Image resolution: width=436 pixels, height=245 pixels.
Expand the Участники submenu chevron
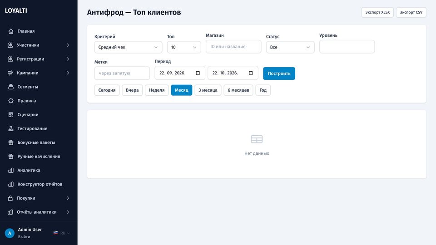coord(68,45)
